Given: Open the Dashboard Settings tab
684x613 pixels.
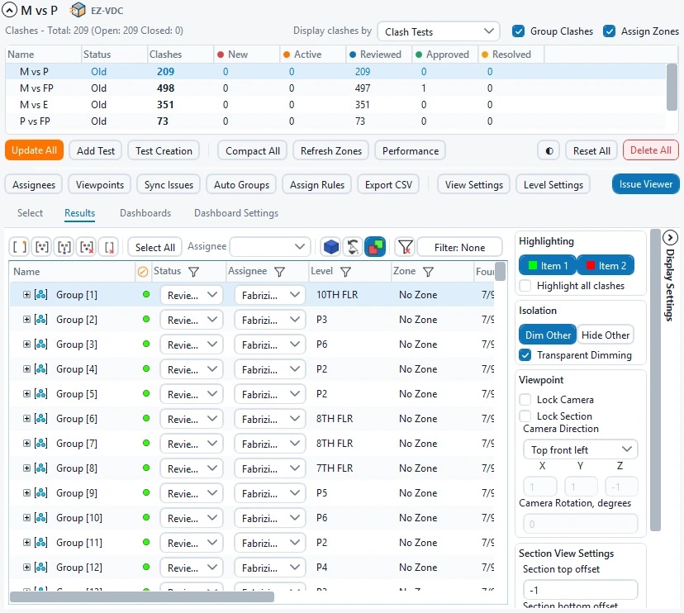Looking at the screenshot, I should [236, 213].
